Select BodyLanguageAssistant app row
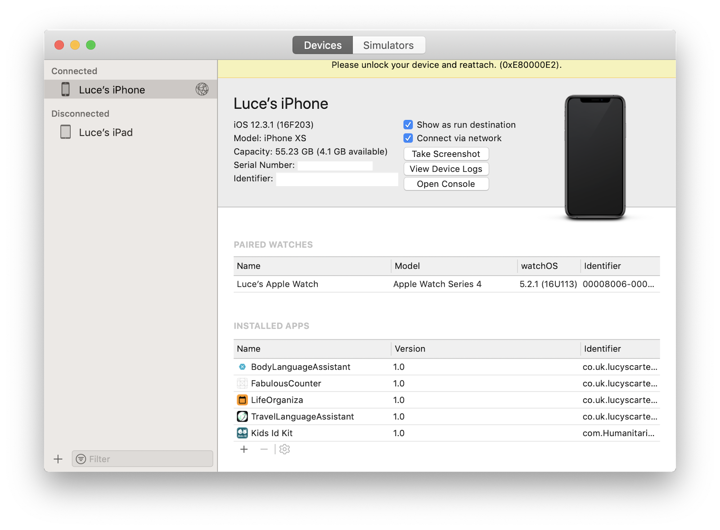The width and height of the screenshot is (720, 530). pyautogui.click(x=446, y=367)
